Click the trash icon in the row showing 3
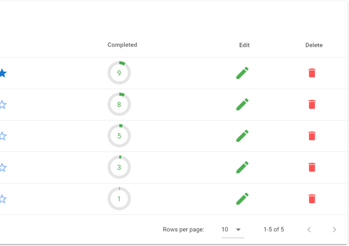Image resolution: width=349 pixels, height=246 pixels. click(x=312, y=167)
